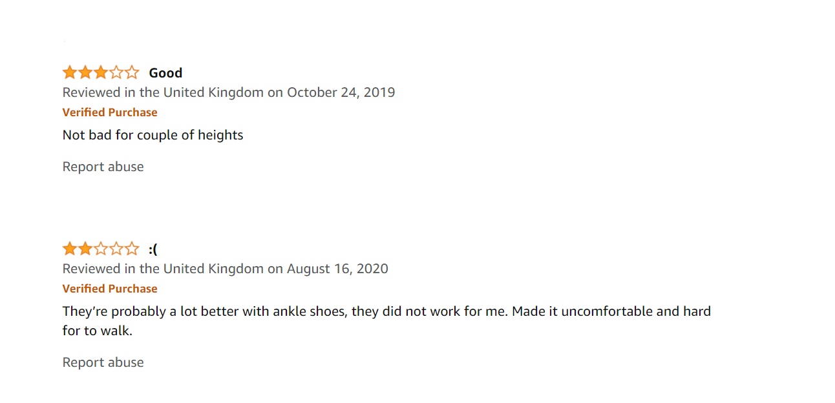Click the third filled star of the 'Good' review
This screenshot has height=403, width=835.
[x=101, y=72]
